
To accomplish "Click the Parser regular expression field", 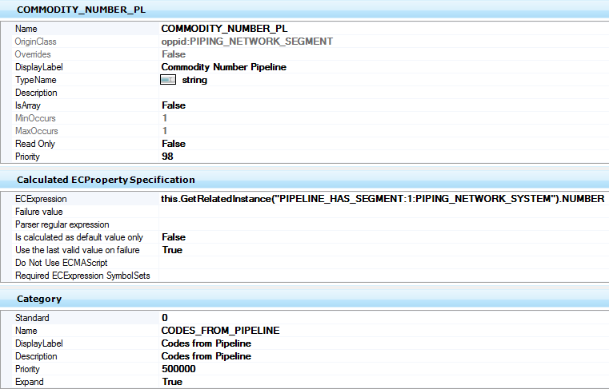I will click(x=384, y=224).
